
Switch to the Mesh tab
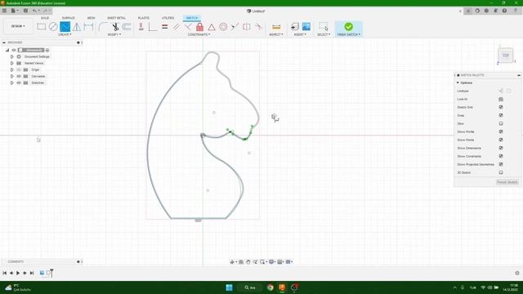point(91,18)
